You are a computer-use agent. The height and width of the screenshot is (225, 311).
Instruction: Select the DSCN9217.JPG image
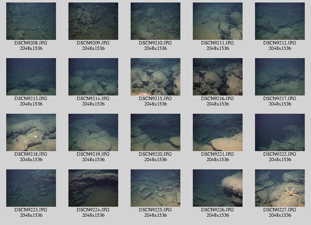point(280,77)
